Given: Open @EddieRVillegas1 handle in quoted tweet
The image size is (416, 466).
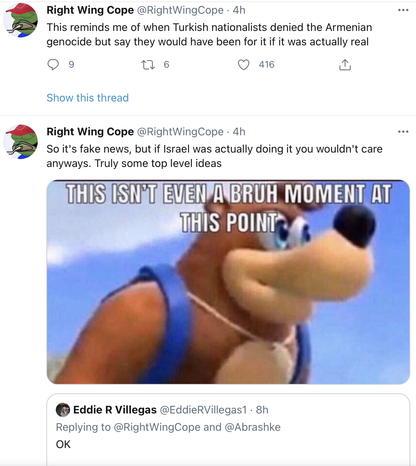Looking at the screenshot, I should (x=203, y=410).
